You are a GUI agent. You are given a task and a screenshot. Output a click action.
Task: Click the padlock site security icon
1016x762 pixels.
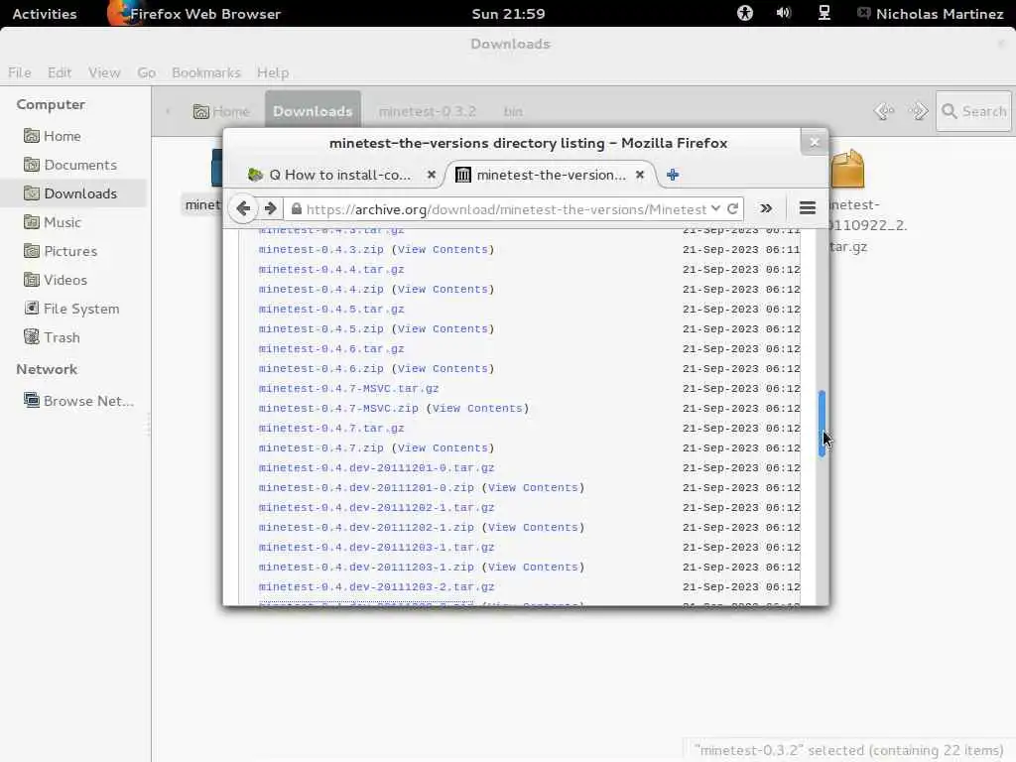(297, 208)
